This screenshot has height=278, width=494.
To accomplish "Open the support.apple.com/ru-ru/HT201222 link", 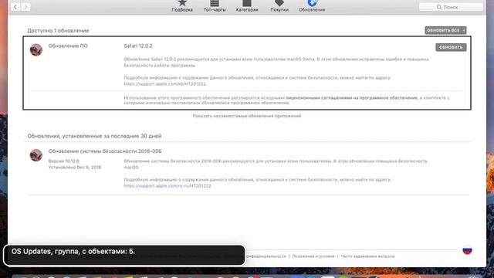I will click(167, 186).
